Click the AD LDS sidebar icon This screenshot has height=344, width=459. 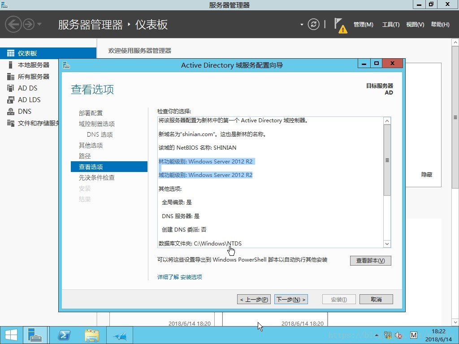(x=11, y=100)
